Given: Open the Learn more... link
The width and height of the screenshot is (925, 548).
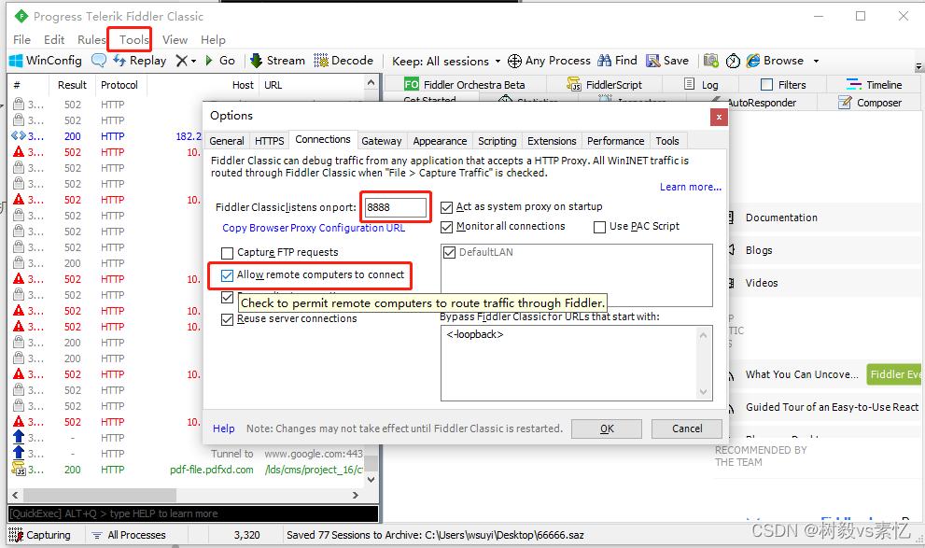Looking at the screenshot, I should 690,187.
